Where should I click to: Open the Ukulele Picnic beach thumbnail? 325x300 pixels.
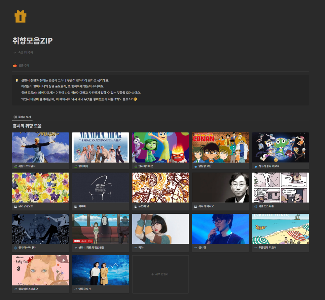[x=281, y=229]
